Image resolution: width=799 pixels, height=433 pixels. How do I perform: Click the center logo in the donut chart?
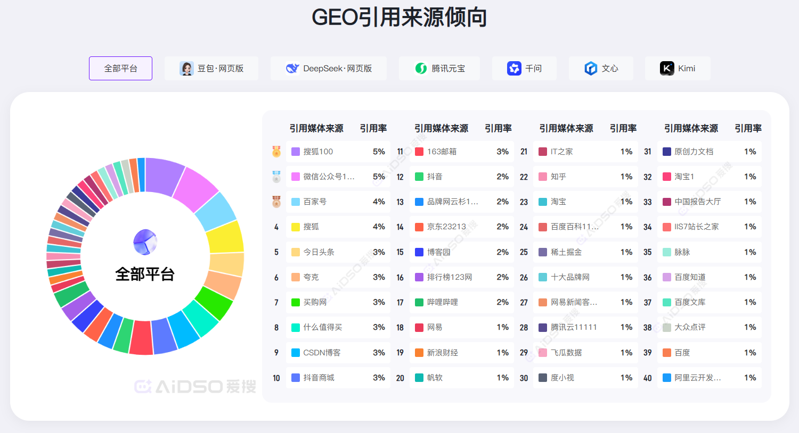tap(145, 242)
